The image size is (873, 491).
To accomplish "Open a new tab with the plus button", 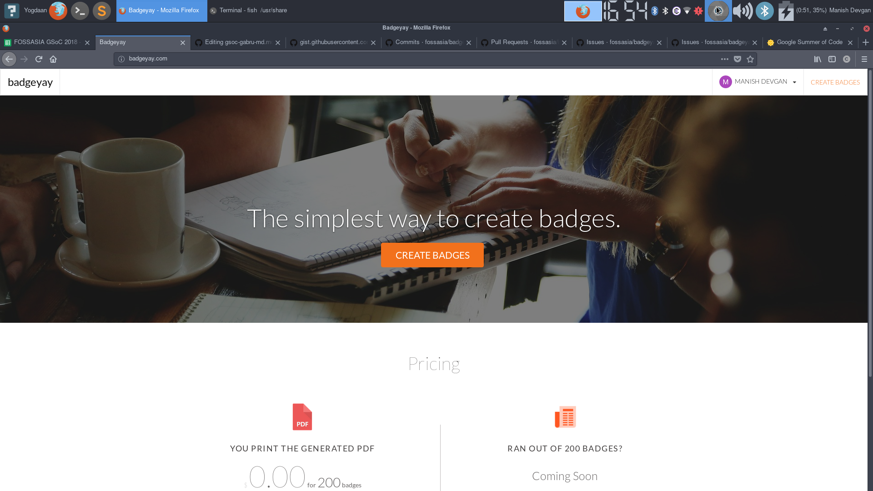I will tap(866, 42).
